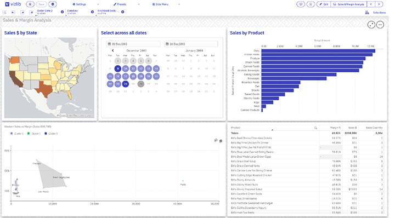Screen dimensions: 395x218
Task: Click the Edit sheet button
Action: click(x=324, y=4)
